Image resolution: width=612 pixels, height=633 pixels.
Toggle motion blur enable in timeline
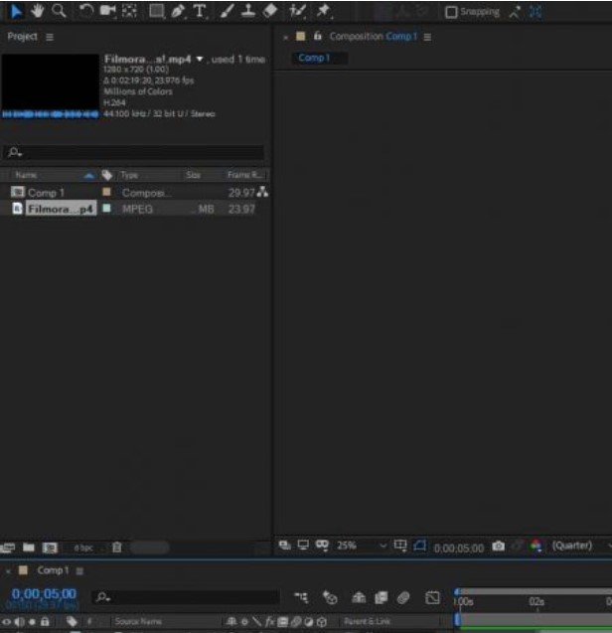pos(403,598)
